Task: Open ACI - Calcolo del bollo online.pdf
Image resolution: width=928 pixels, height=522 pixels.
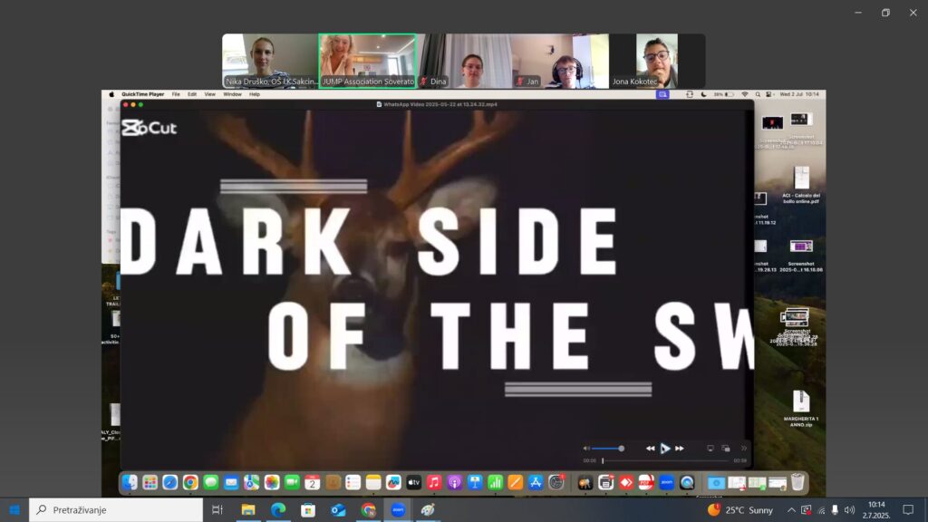Action: coord(801,185)
